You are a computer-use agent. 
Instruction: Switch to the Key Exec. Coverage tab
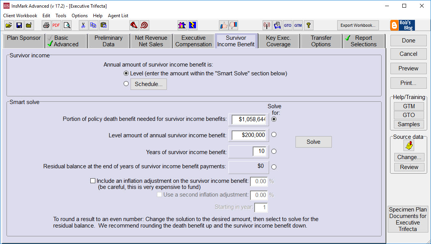point(279,40)
